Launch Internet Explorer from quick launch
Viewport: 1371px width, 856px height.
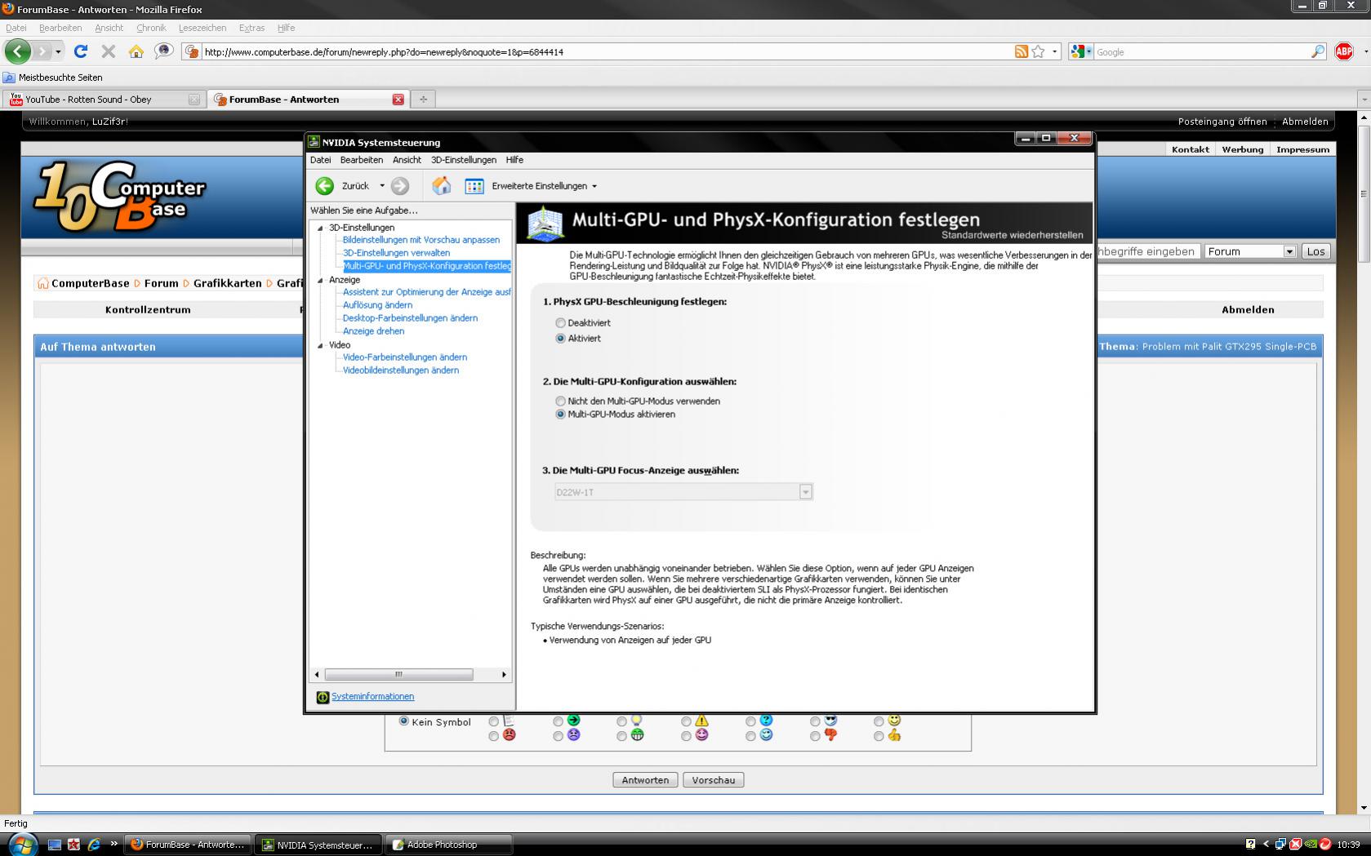pos(94,845)
